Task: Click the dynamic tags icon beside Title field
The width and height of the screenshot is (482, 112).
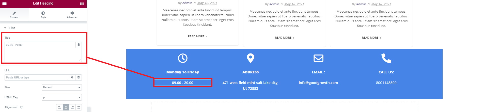Action: (79, 45)
